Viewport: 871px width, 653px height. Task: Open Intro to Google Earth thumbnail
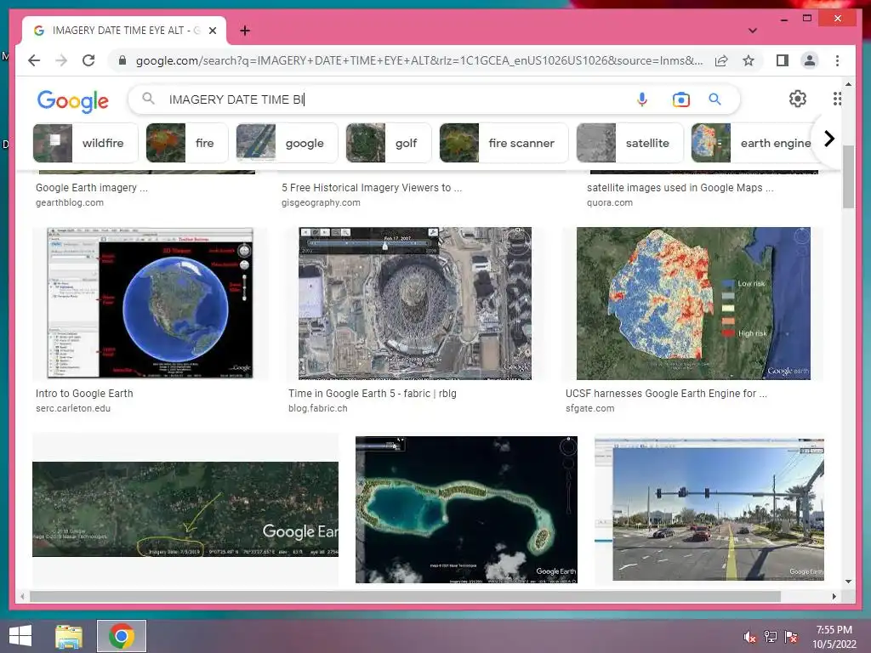[x=150, y=304]
